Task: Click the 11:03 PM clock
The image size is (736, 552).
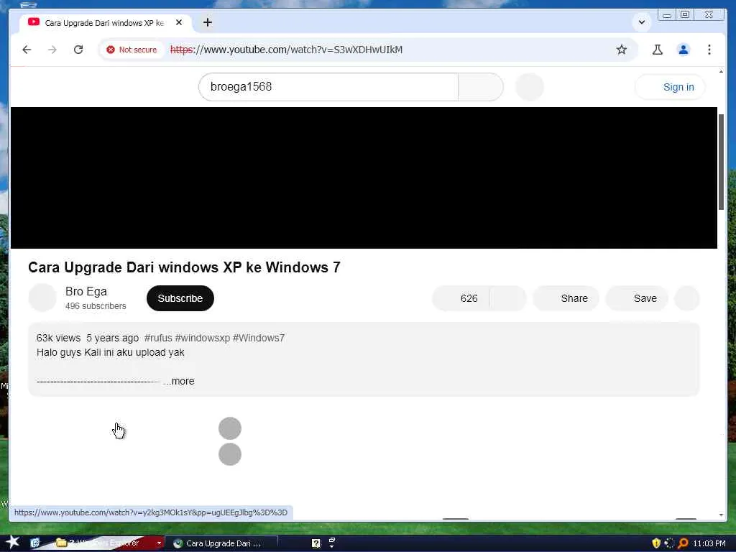Action: 709,543
